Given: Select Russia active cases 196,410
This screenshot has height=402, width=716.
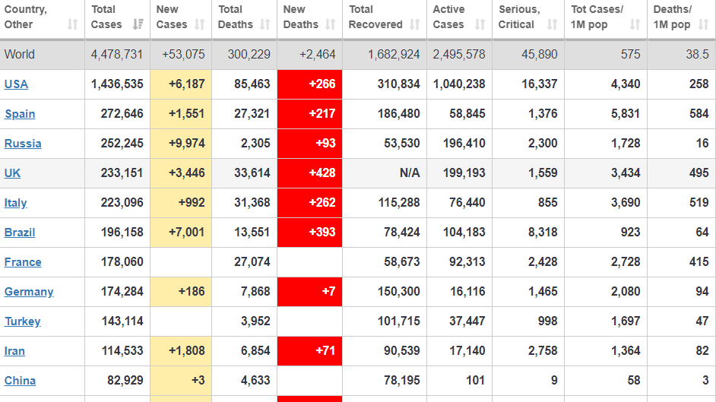Looking at the screenshot, I should [464, 144].
